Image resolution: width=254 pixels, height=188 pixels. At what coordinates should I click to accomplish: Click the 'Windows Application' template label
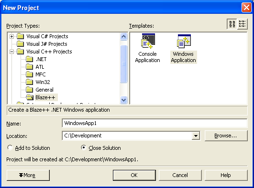tap(184, 57)
